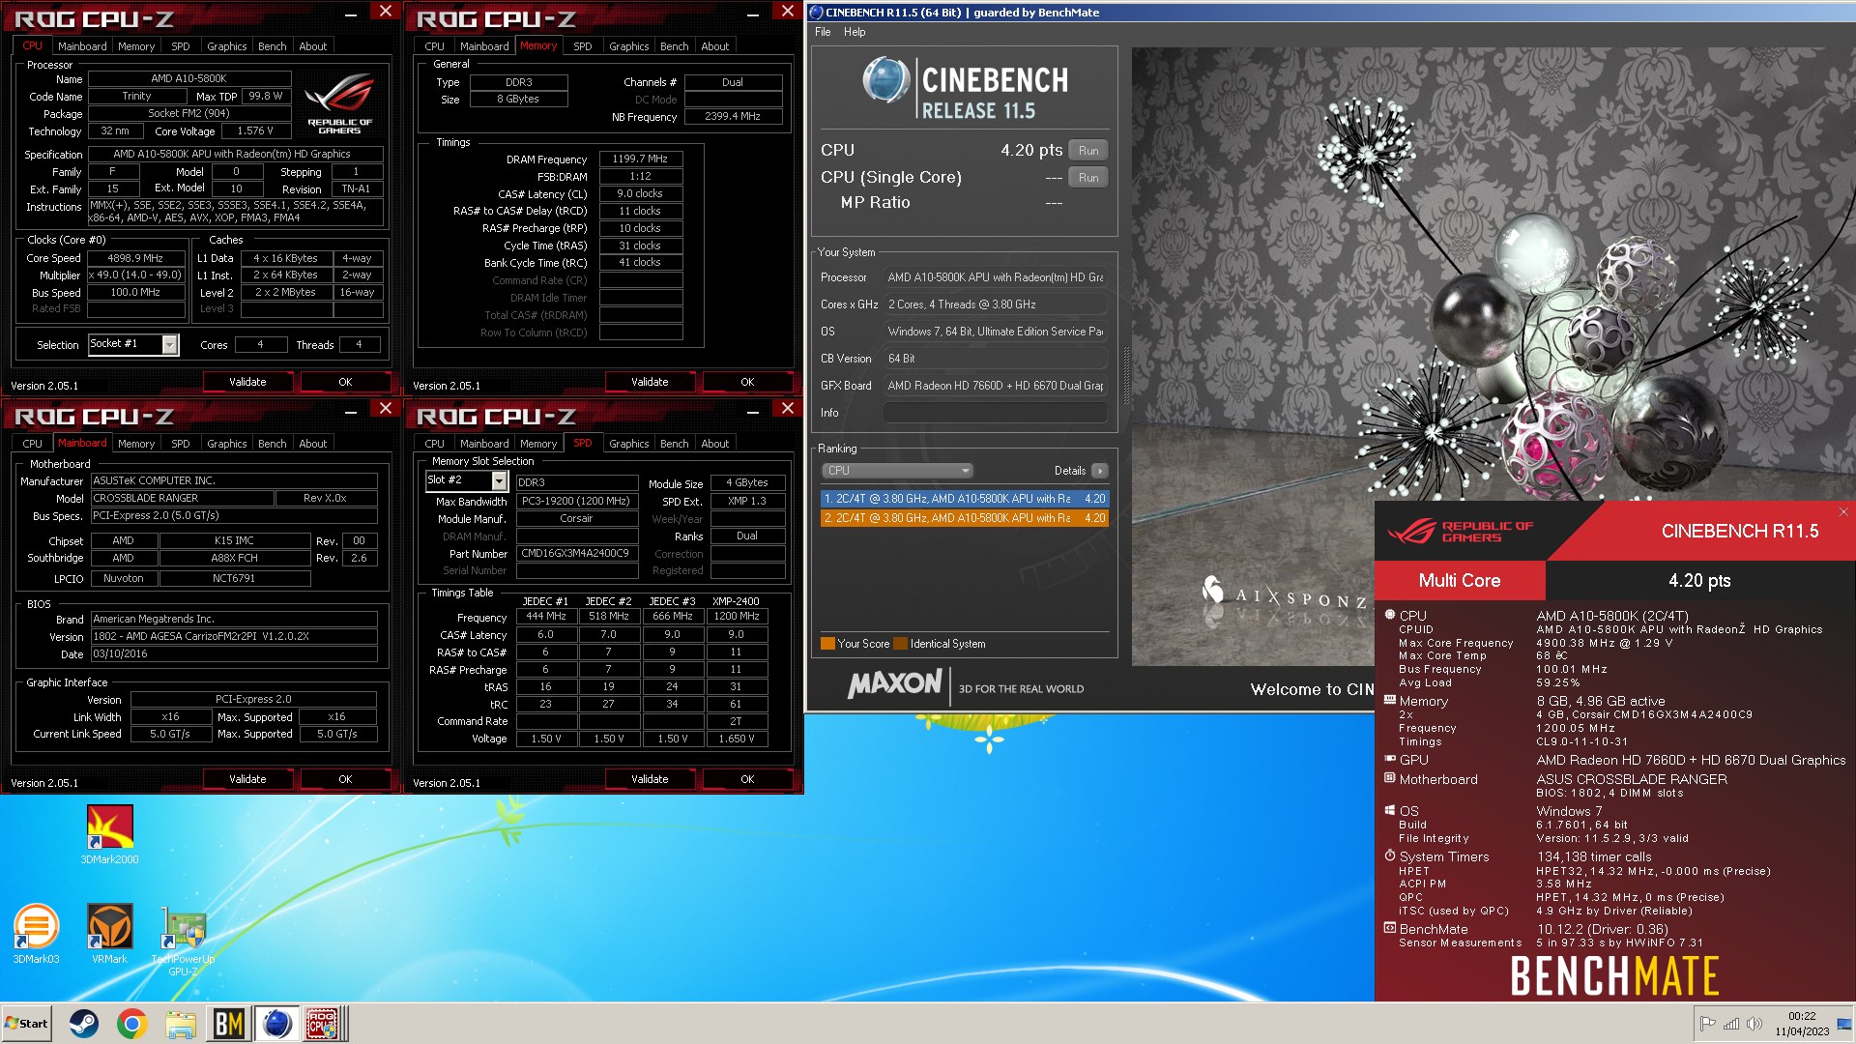Open the Help menu in Cinebench
Image resolution: width=1856 pixels, height=1044 pixels.
point(855,32)
